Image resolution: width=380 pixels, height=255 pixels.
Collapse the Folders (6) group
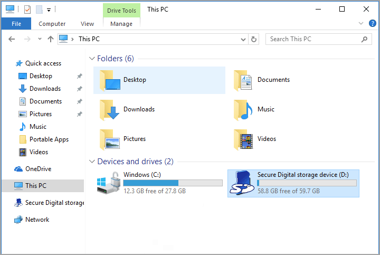92,59
